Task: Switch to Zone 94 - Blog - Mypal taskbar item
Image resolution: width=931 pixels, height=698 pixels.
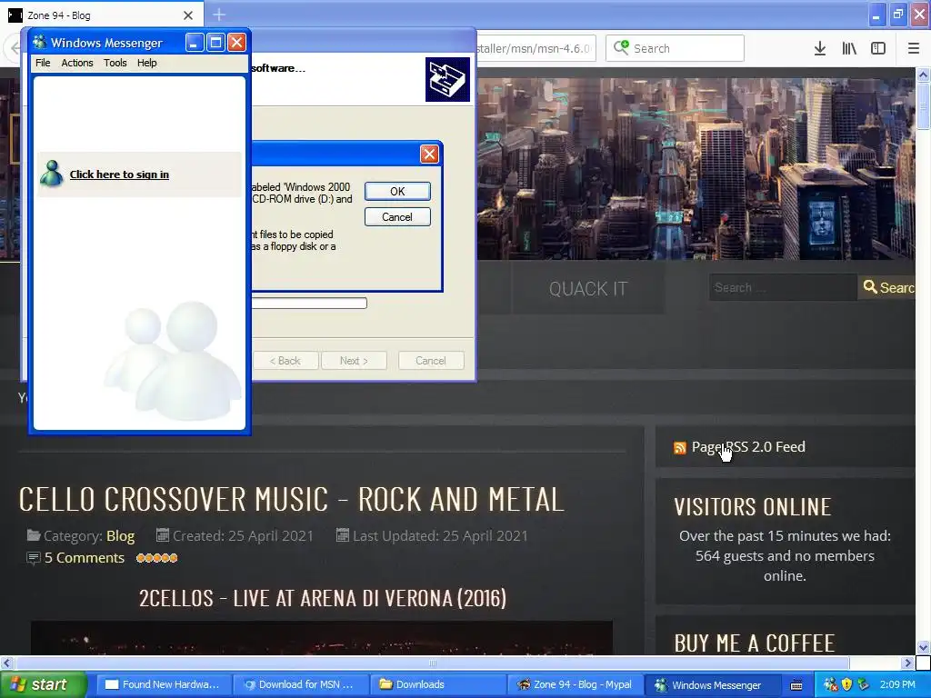Action: 576,684
